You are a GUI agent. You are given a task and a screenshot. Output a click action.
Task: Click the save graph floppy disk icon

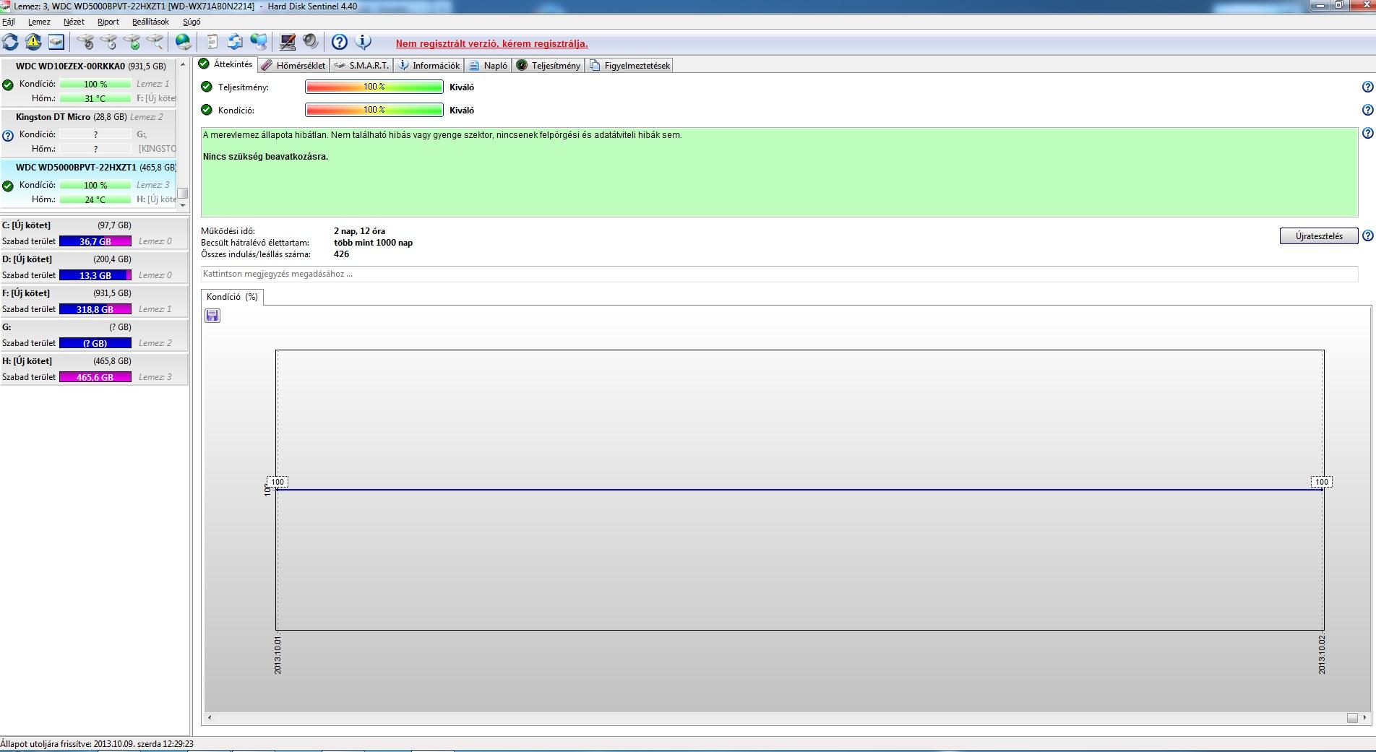pos(212,316)
